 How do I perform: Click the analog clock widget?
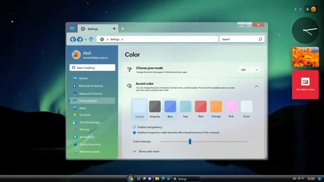(305, 30)
